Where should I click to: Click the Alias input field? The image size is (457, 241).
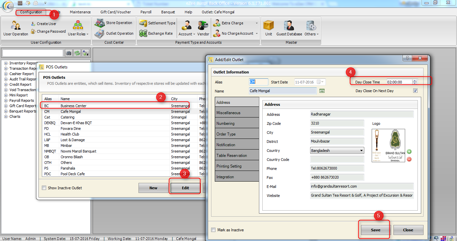pyautogui.click(x=259, y=82)
